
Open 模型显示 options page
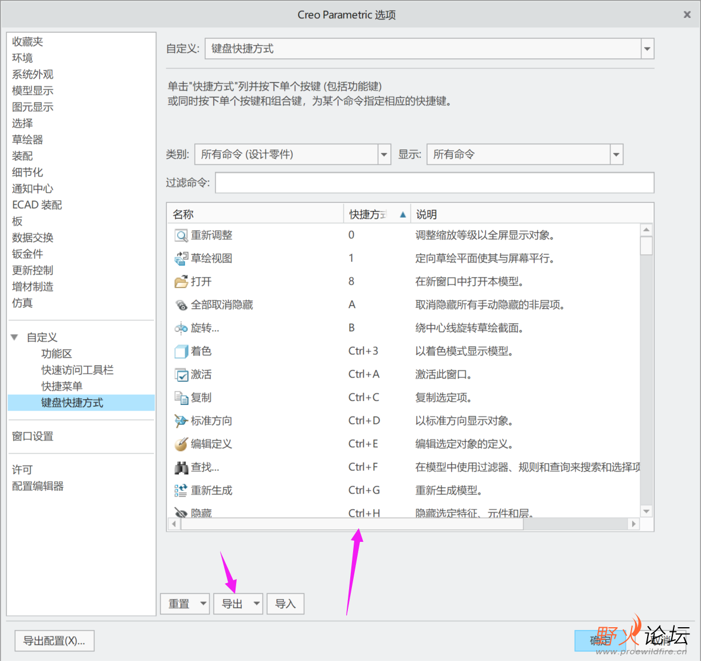pyautogui.click(x=33, y=91)
